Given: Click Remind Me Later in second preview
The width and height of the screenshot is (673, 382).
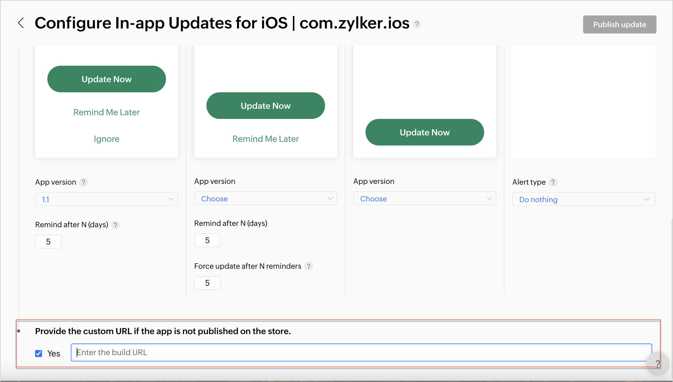Looking at the screenshot, I should pos(265,139).
